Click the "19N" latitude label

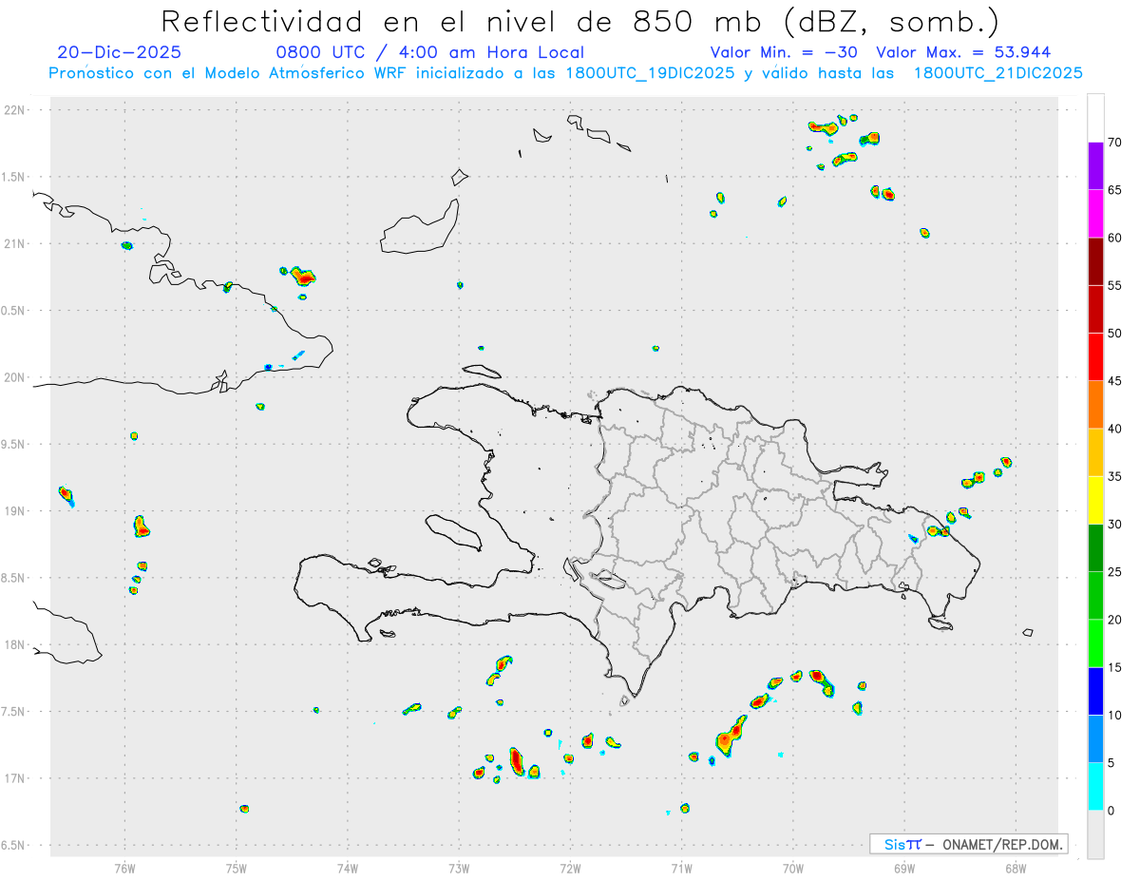(x=16, y=510)
